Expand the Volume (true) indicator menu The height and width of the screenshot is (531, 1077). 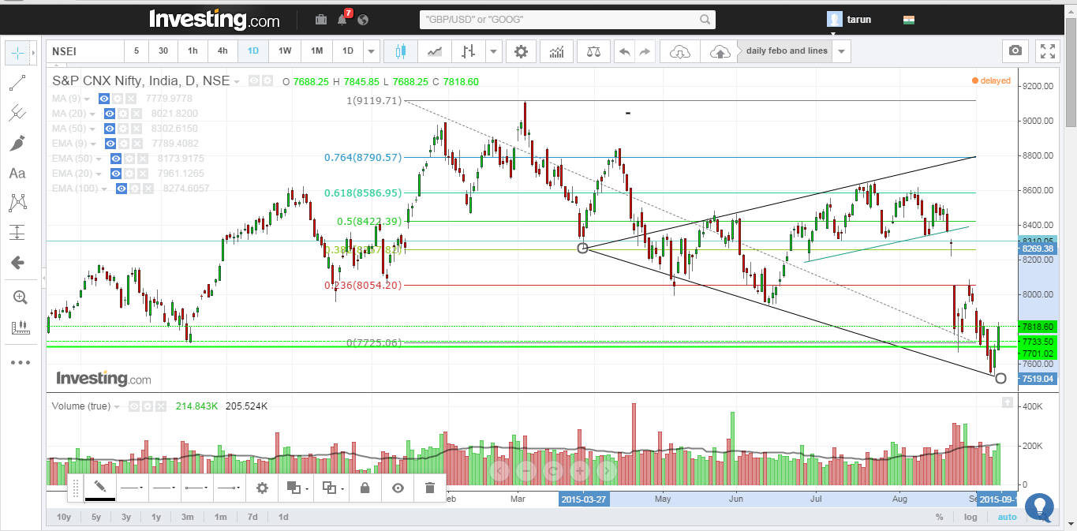pos(117,407)
